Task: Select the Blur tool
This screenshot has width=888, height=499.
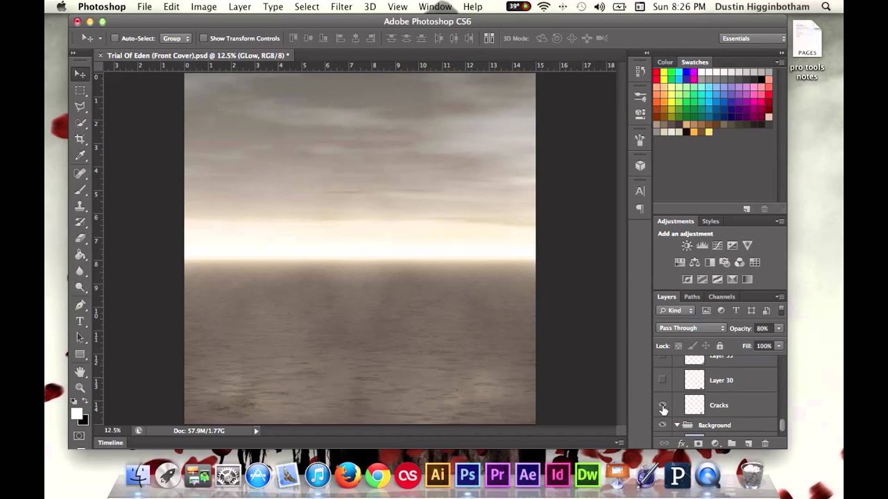Action: 80,271
